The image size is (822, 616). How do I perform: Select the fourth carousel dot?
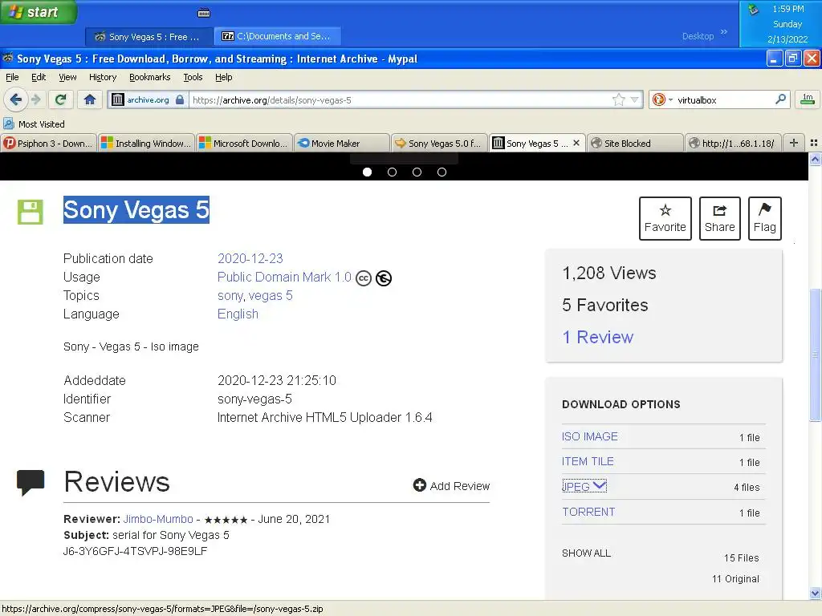point(442,172)
